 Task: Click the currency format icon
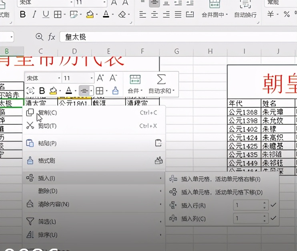pyautogui.click(x=271, y=14)
